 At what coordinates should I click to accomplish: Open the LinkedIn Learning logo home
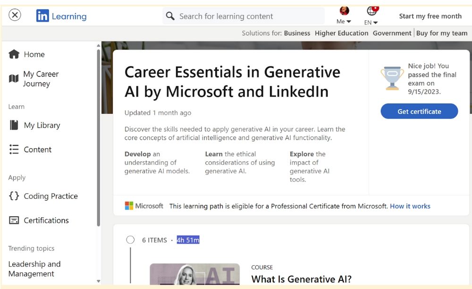(x=61, y=16)
